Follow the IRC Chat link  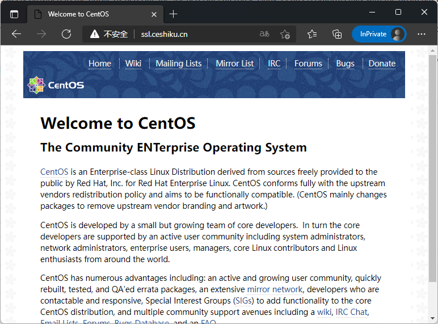351,312
